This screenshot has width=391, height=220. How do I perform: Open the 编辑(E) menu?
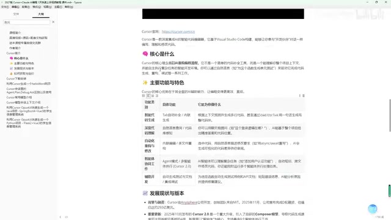point(15,7)
